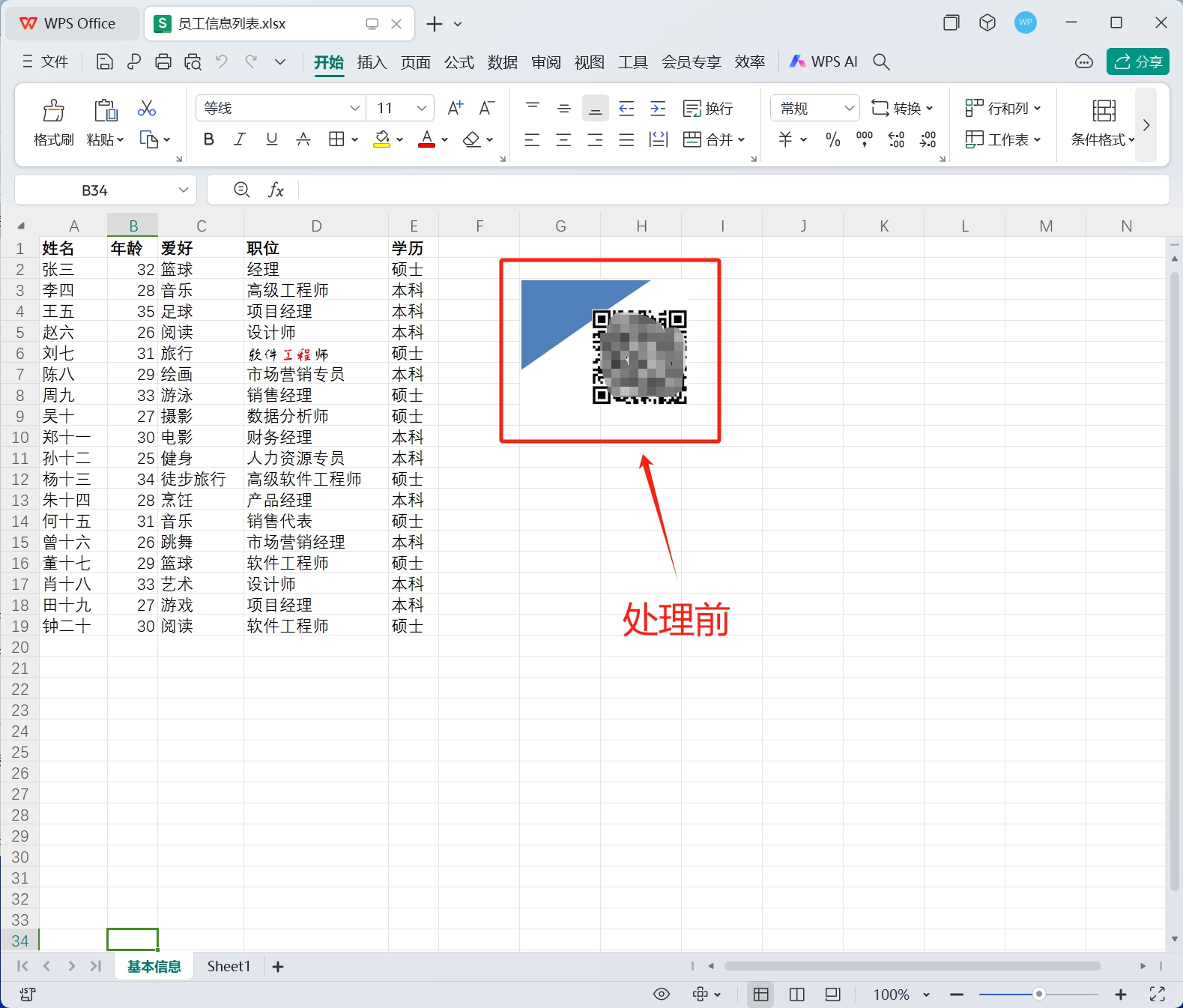This screenshot has height=1008, width=1183.
Task: Switch to the 视图 View tab
Action: pyautogui.click(x=589, y=62)
